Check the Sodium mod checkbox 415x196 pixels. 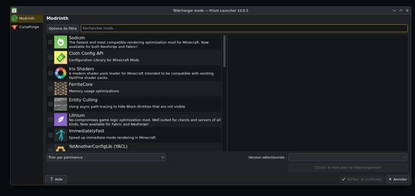click(x=51, y=42)
